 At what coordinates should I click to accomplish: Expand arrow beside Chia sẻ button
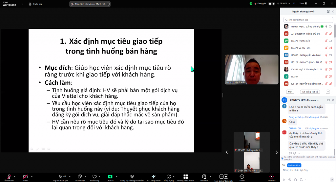116,177
